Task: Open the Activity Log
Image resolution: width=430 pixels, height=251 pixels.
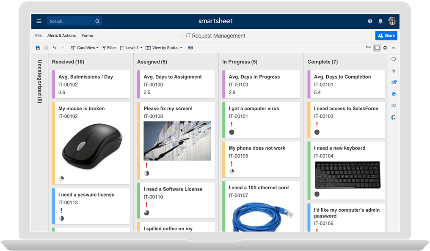Action: (x=393, y=106)
